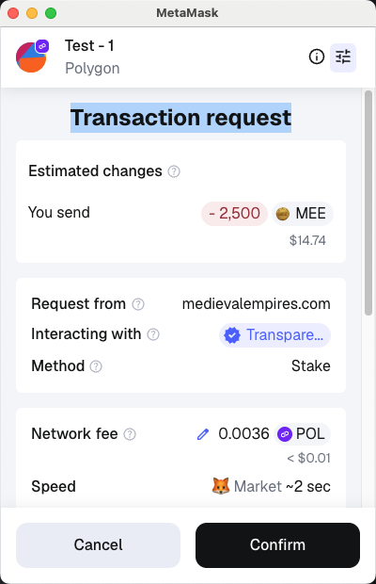Click the Confirm button
This screenshot has width=376, height=584.
pyautogui.click(x=277, y=544)
